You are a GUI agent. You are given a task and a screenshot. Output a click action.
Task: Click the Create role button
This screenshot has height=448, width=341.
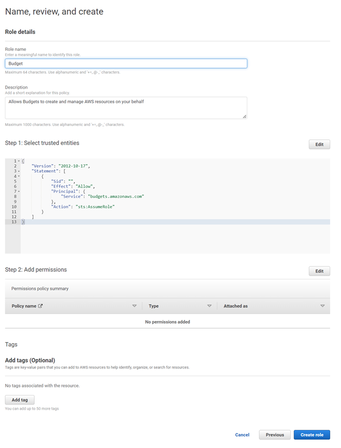coord(312,435)
